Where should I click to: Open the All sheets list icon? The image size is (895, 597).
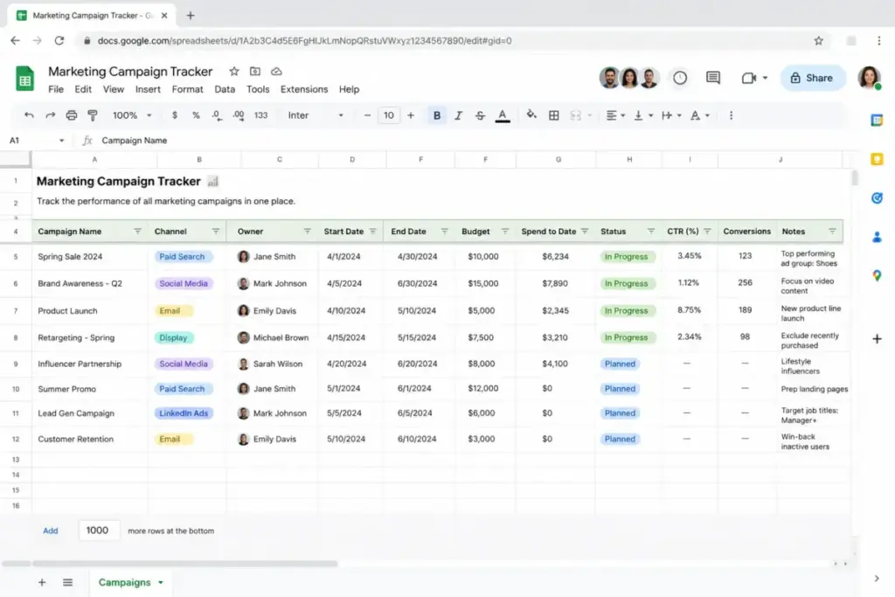[x=68, y=582]
